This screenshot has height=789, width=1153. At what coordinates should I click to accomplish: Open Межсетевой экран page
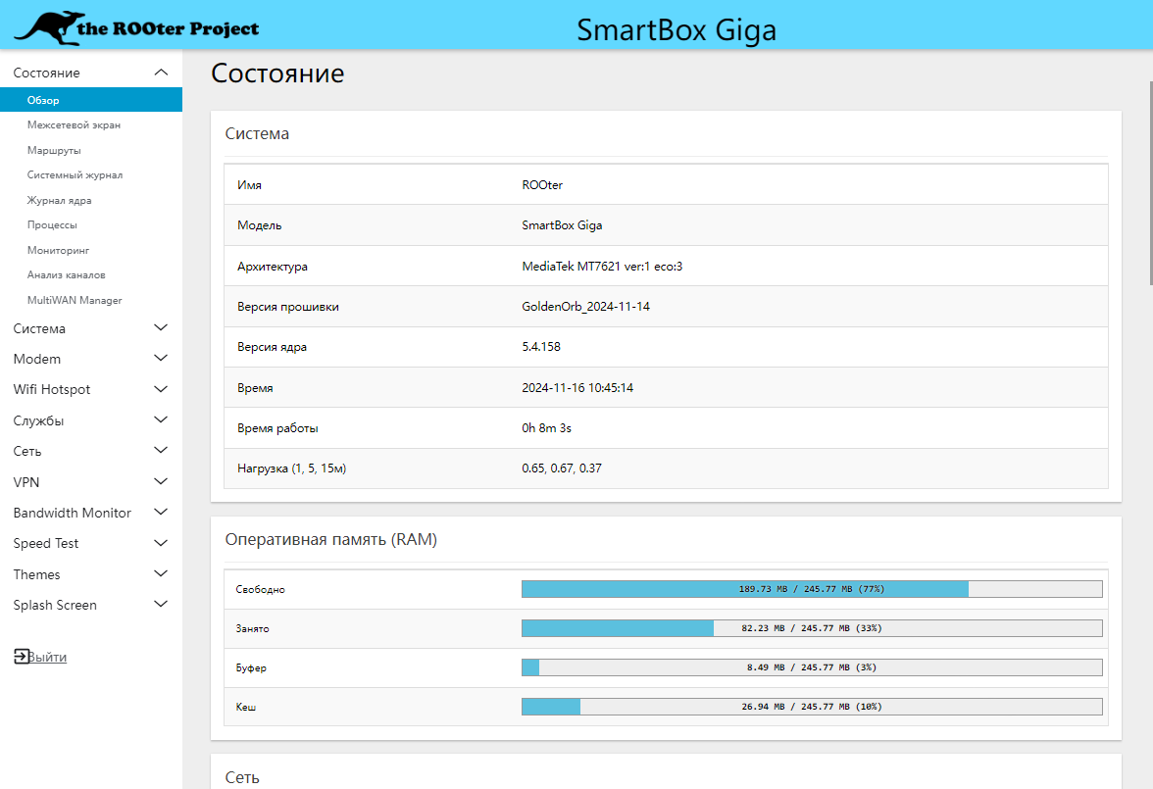(x=74, y=125)
